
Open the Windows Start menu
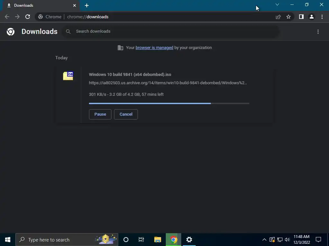[x=8, y=240]
